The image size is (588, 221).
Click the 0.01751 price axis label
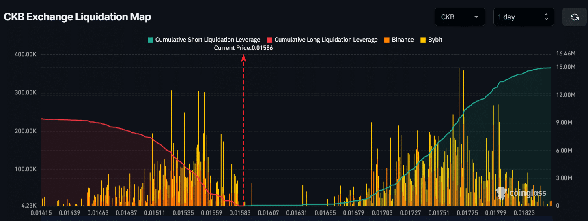[x=438, y=212]
